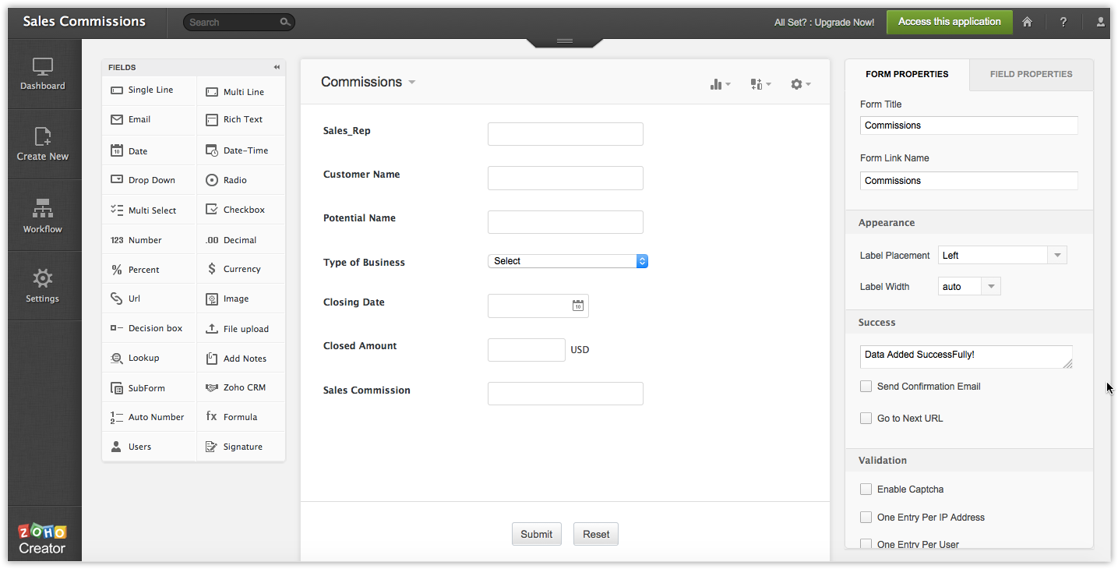This screenshot has height=569, width=1118.
Task: Add a Percent field
Action: (x=149, y=270)
